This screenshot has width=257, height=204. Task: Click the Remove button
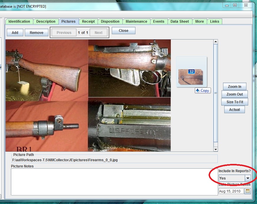pyautogui.click(x=36, y=33)
